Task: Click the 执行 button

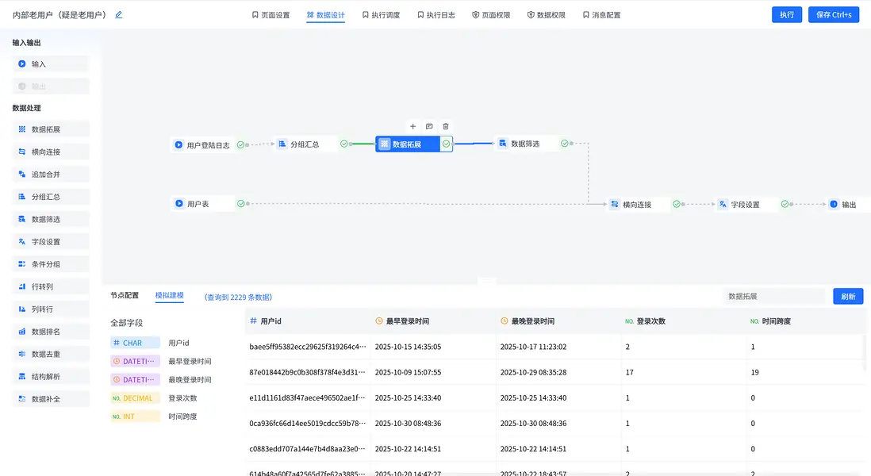Action: point(787,15)
